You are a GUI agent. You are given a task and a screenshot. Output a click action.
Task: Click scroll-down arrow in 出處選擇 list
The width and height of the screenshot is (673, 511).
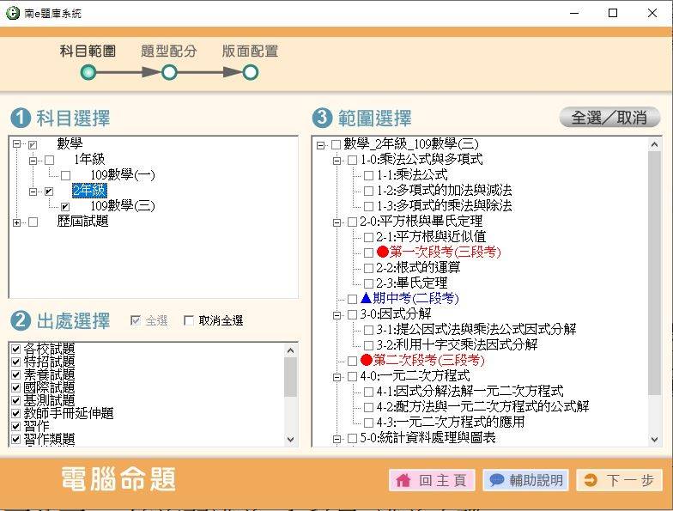[x=290, y=440]
